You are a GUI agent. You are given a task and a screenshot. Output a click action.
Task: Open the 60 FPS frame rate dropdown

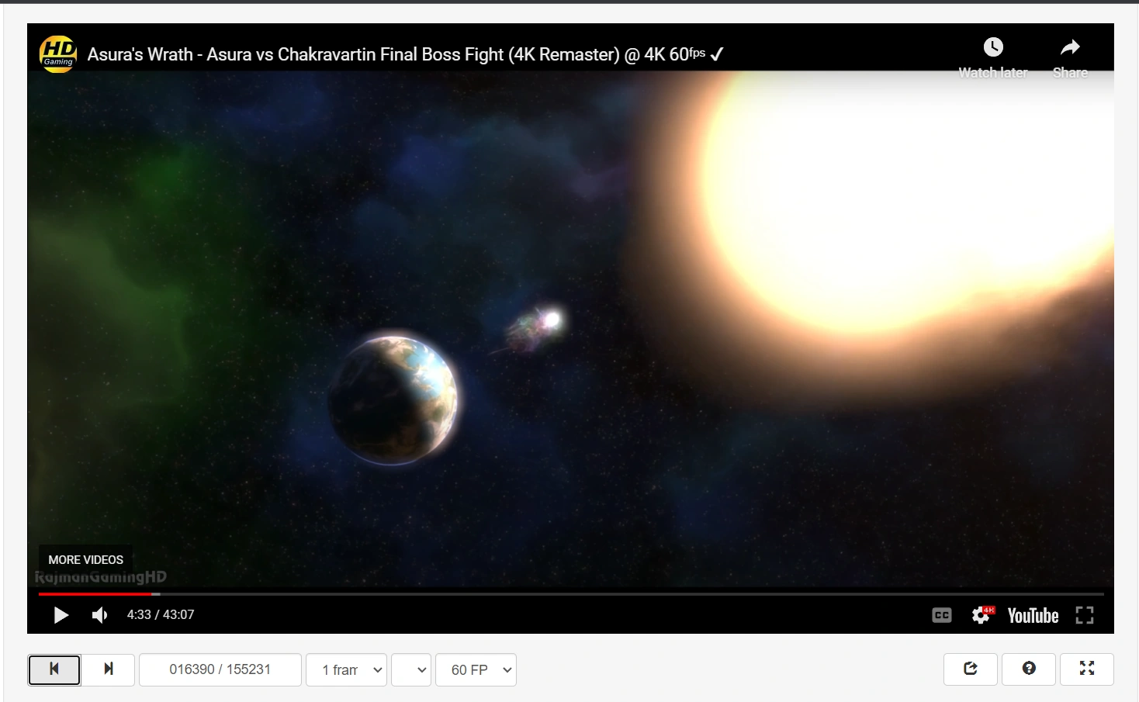(476, 670)
